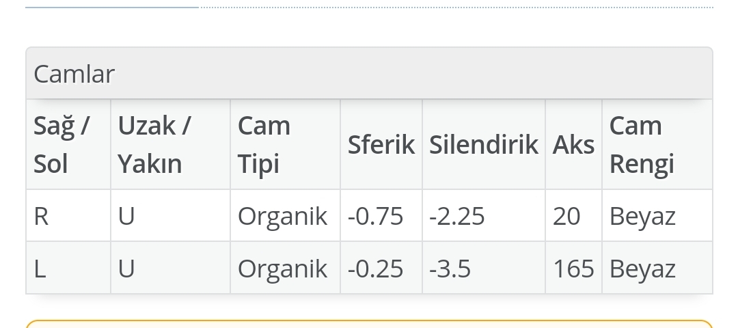
Task: Select the Sağ / Sol column header
Action: click(68, 144)
